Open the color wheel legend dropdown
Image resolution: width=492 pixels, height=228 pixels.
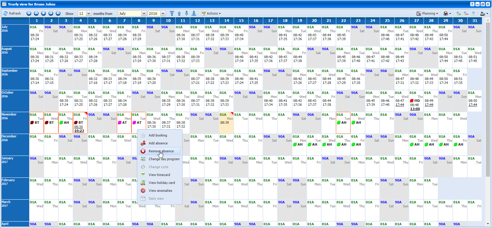(x=447, y=13)
